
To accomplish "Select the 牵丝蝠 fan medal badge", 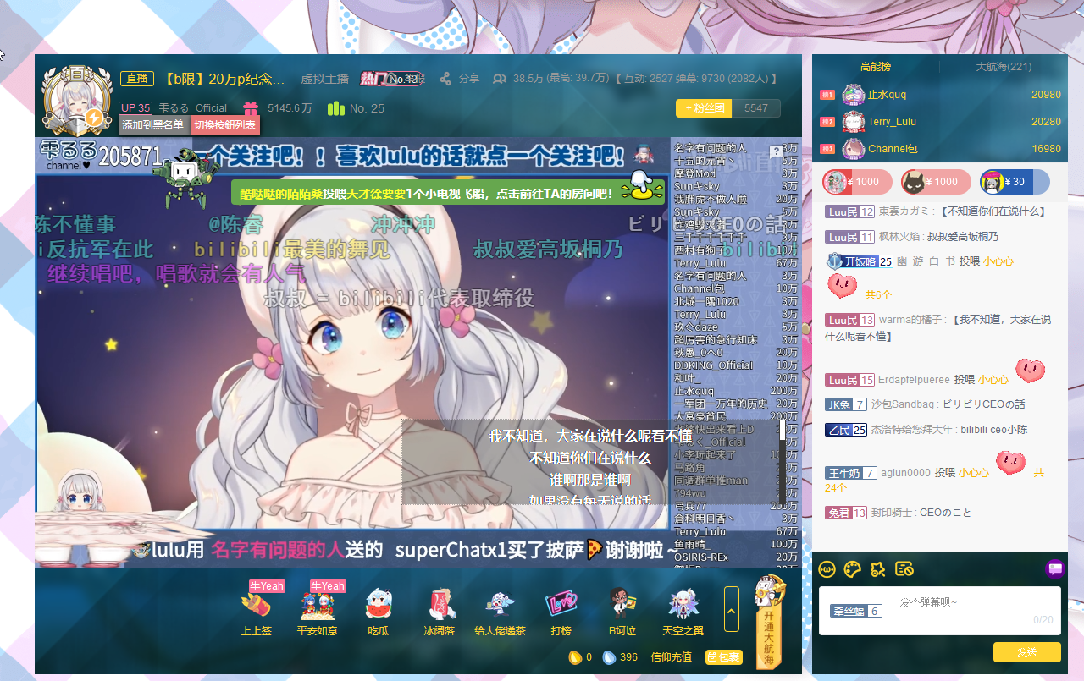I will (855, 611).
